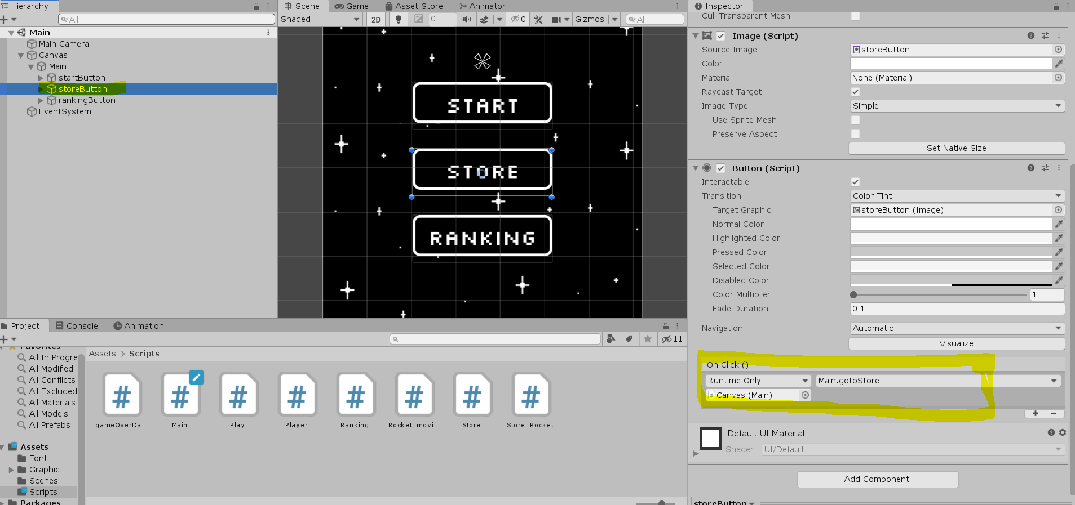Screen dimensions: 1075x505
Task: Open the Console tab
Action: (x=77, y=326)
